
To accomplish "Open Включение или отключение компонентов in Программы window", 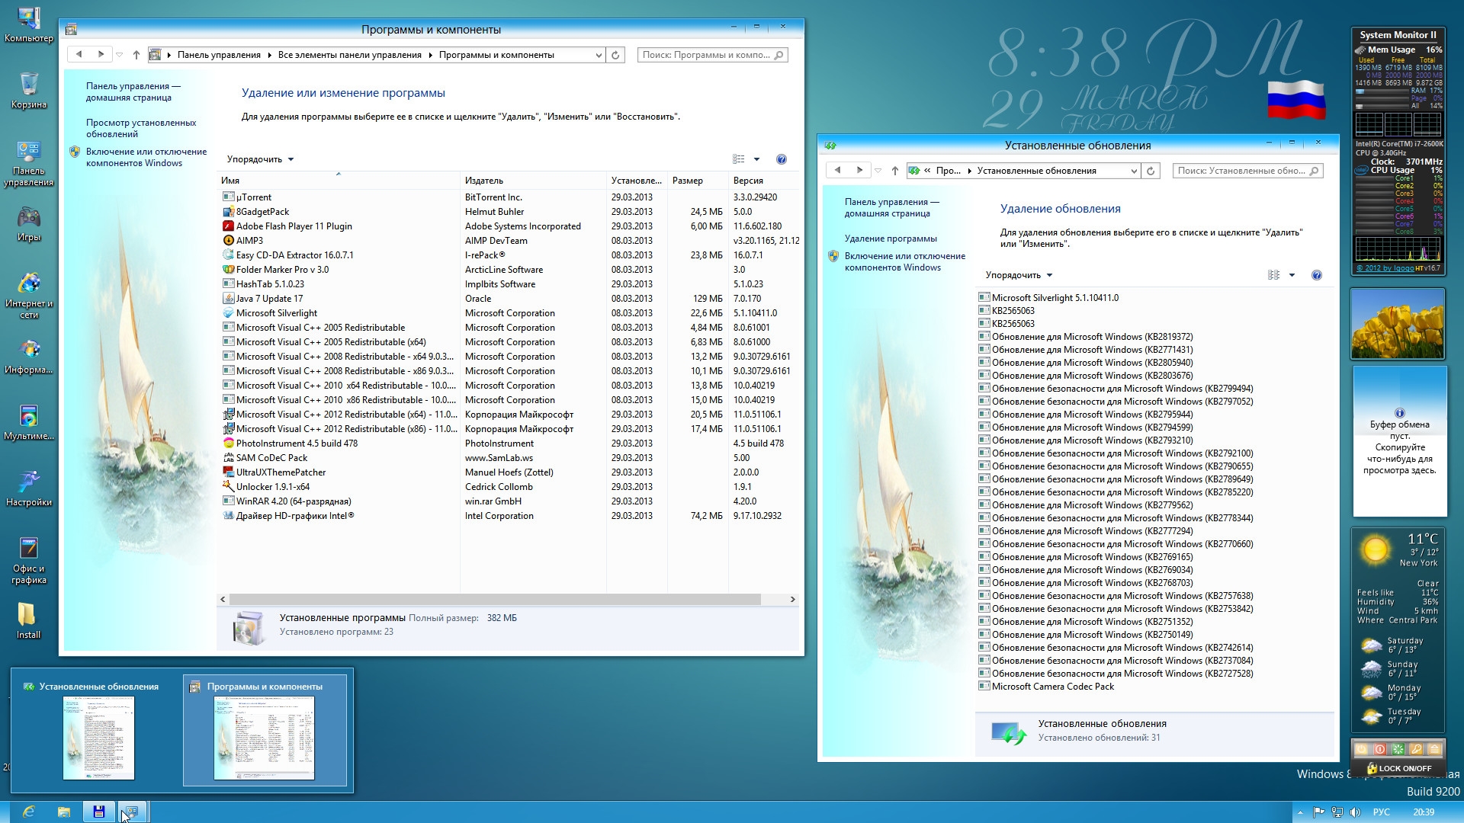I will (146, 157).
